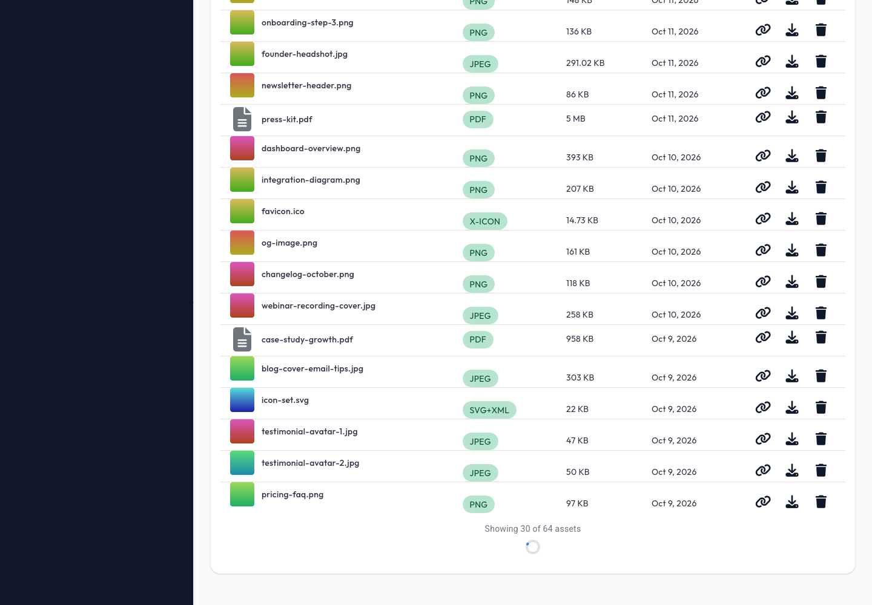Delete integration-diagram.png
This screenshot has width=872, height=605.
(821, 187)
